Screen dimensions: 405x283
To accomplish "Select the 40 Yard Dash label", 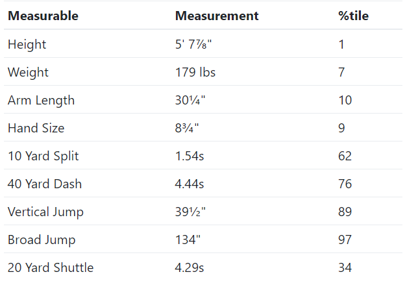I will tap(44, 184).
